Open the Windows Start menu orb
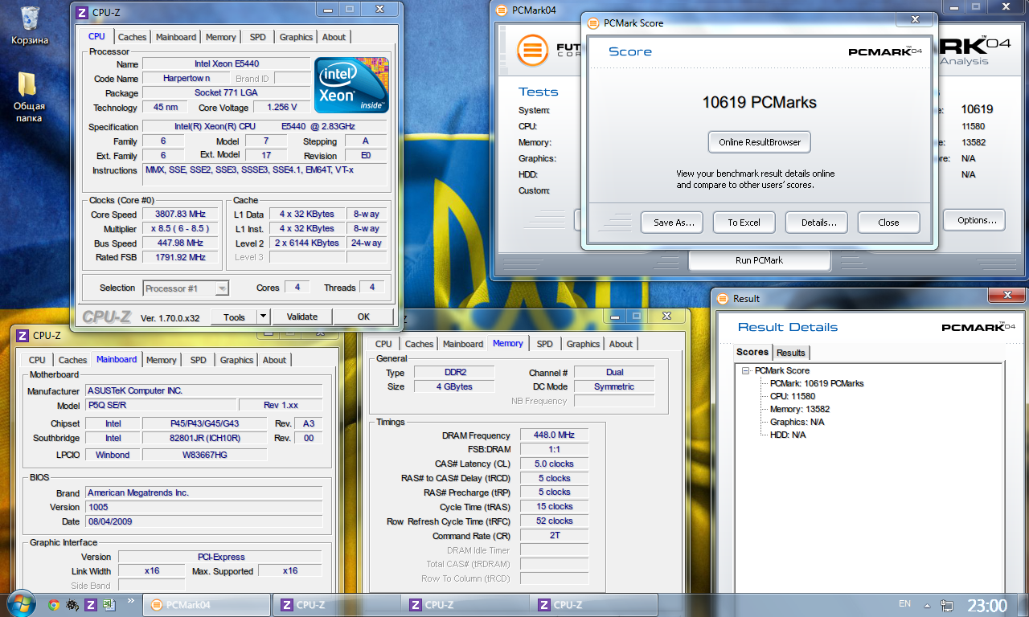The width and height of the screenshot is (1029, 617). coord(21,605)
